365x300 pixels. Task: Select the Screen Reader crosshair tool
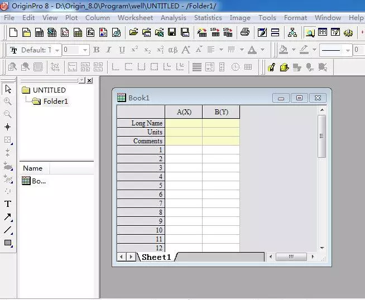[x=8, y=127]
